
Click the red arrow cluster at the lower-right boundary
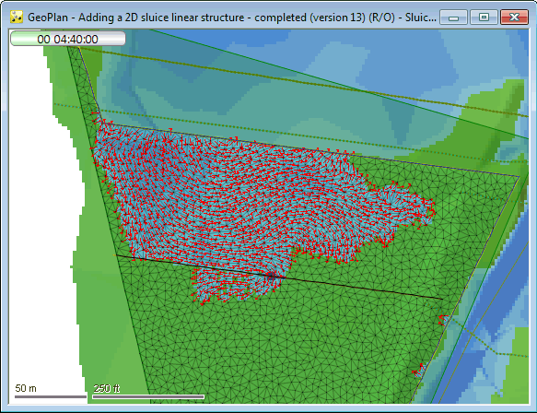point(419,371)
